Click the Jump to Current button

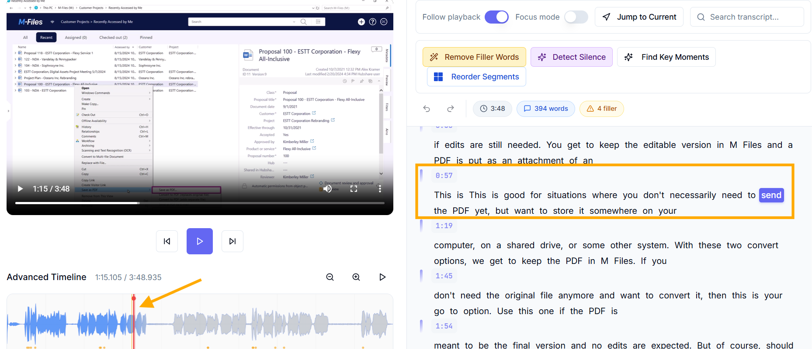639,17
